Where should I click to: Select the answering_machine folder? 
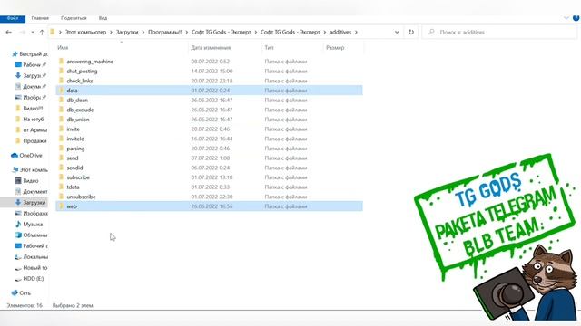pyautogui.click(x=90, y=62)
